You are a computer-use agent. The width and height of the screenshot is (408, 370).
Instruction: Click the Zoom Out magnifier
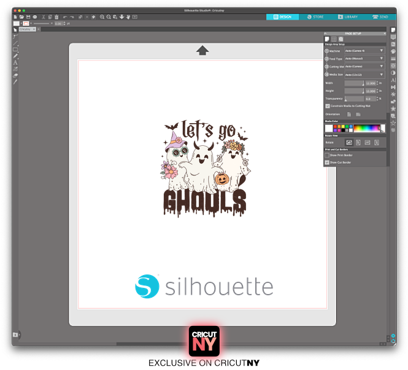109,17
